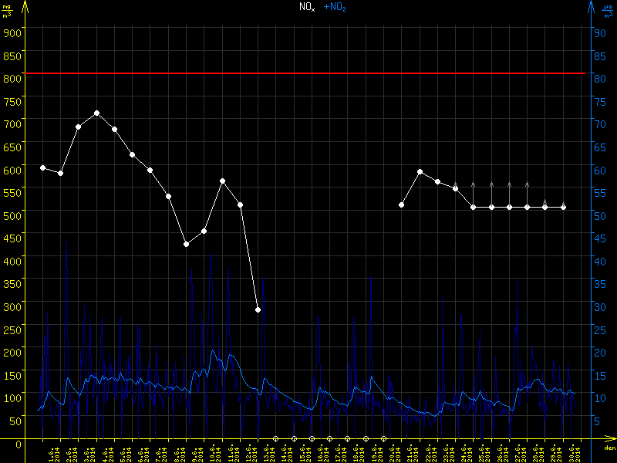Click the first white data point of series
The height and width of the screenshot is (463, 617).
pos(42,167)
